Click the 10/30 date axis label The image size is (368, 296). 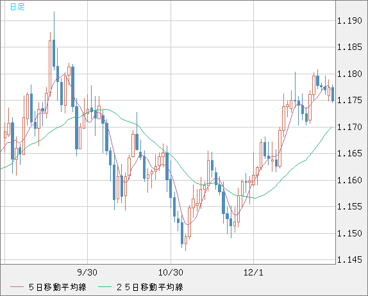coord(171,272)
